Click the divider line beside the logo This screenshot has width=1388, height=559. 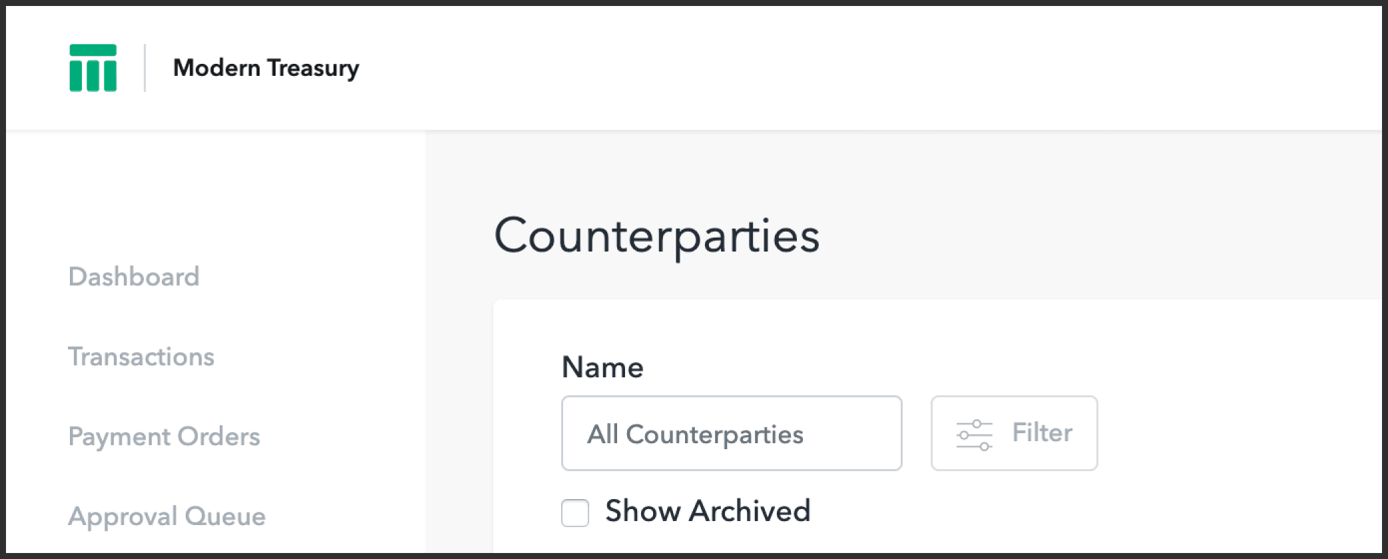144,68
